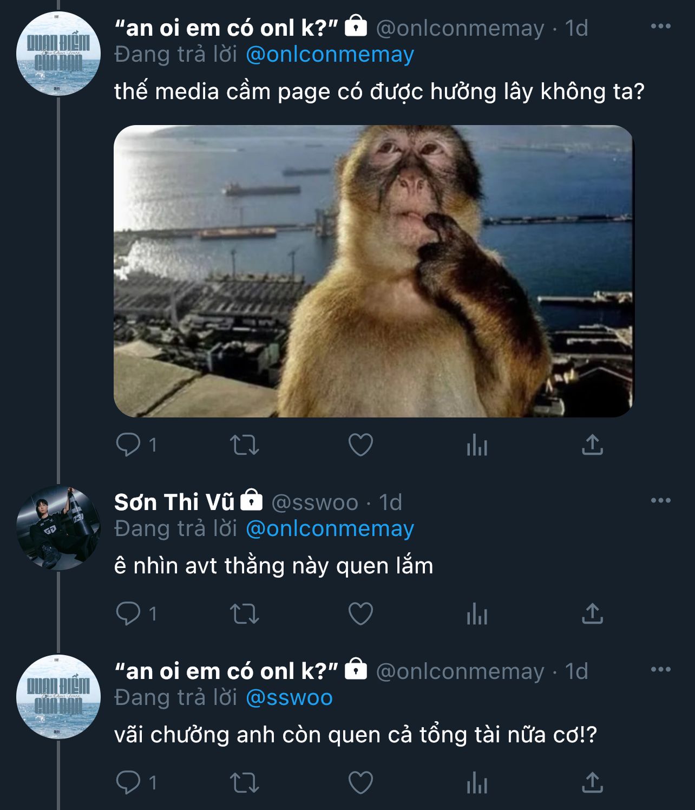Open more options on the first tweet
Image resolution: width=695 pixels, height=810 pixels.
(660, 26)
